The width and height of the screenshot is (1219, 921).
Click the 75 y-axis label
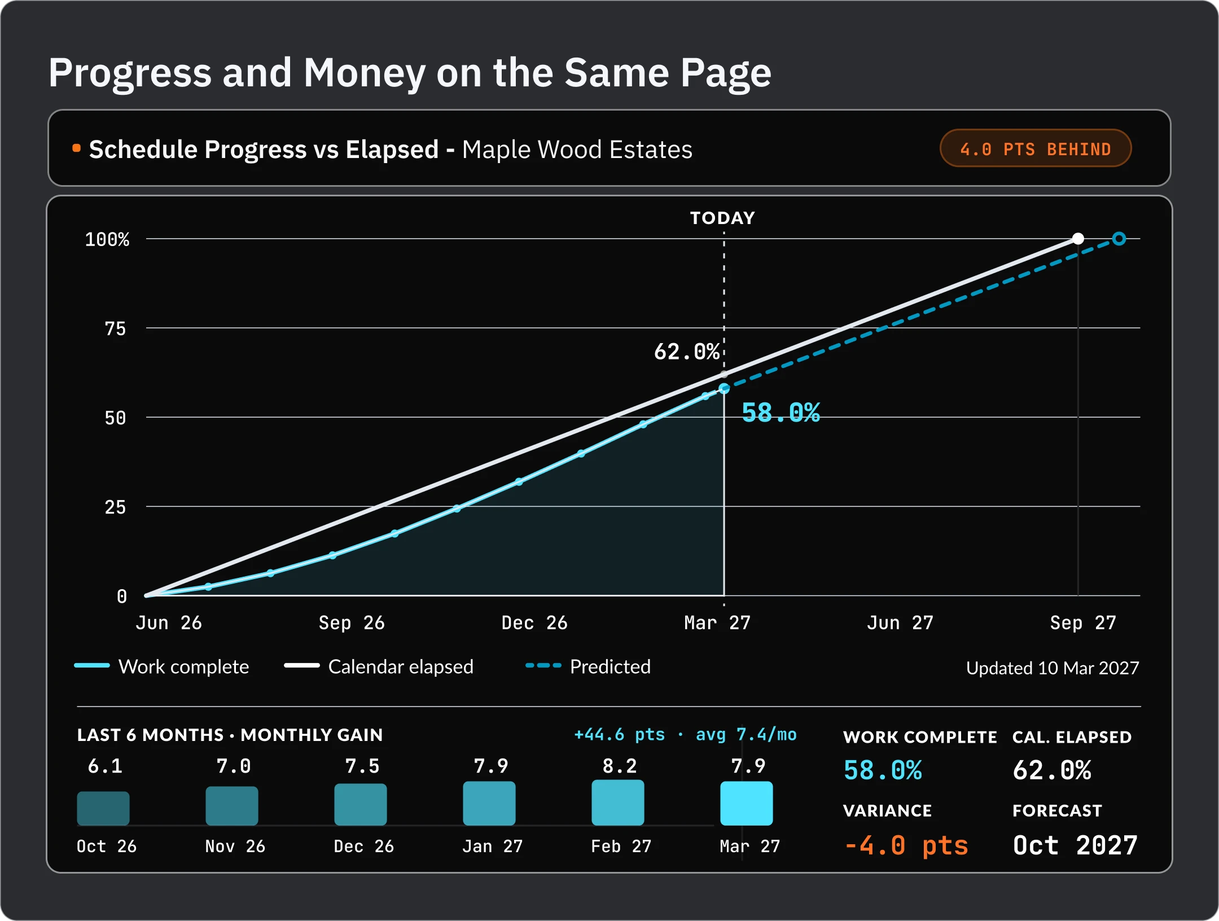pyautogui.click(x=115, y=328)
